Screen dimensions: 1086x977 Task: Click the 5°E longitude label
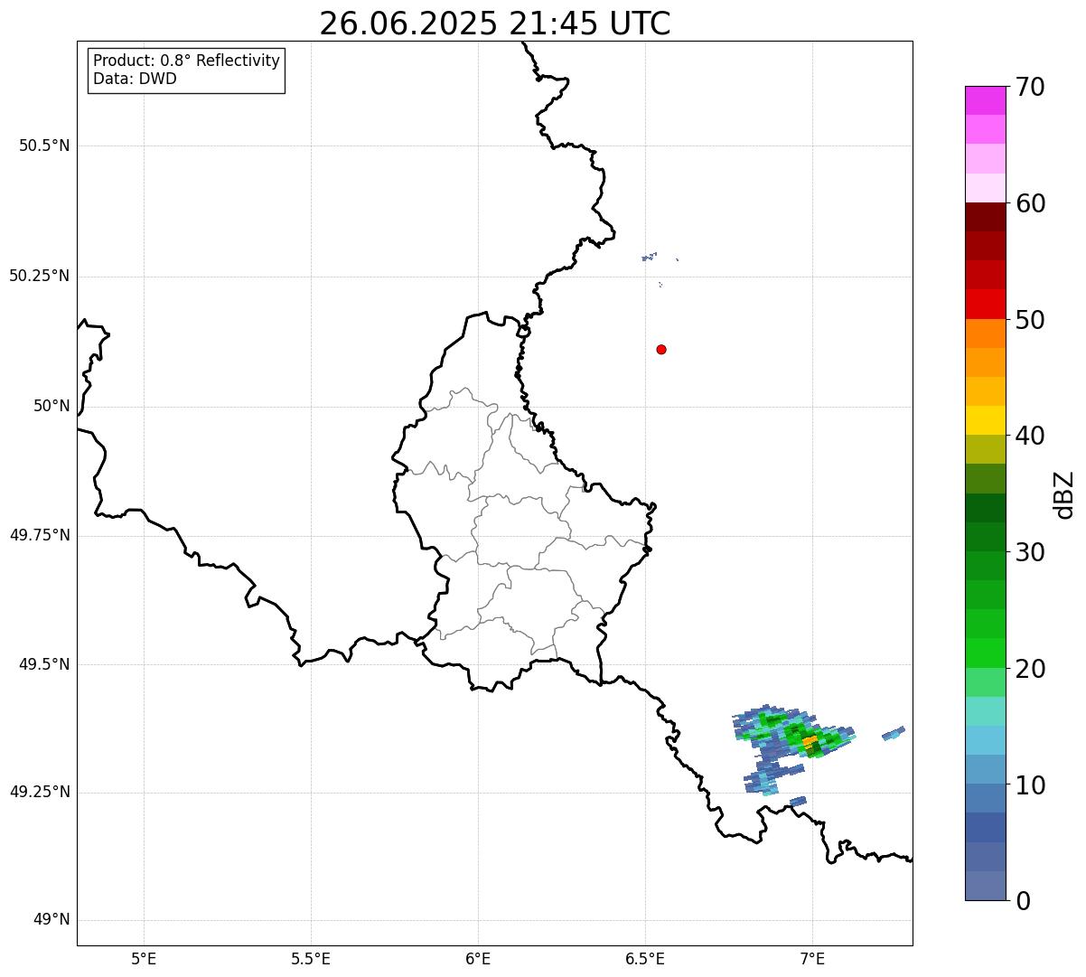point(144,958)
